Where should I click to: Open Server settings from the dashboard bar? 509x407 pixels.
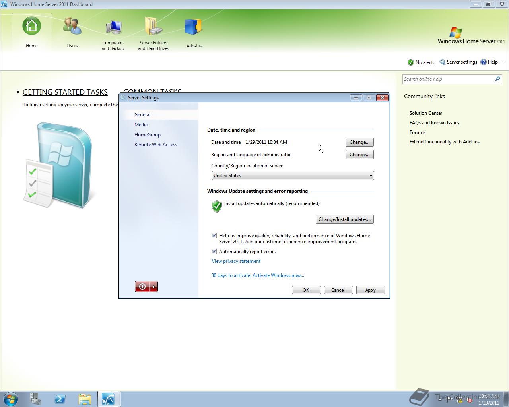pyautogui.click(x=458, y=62)
